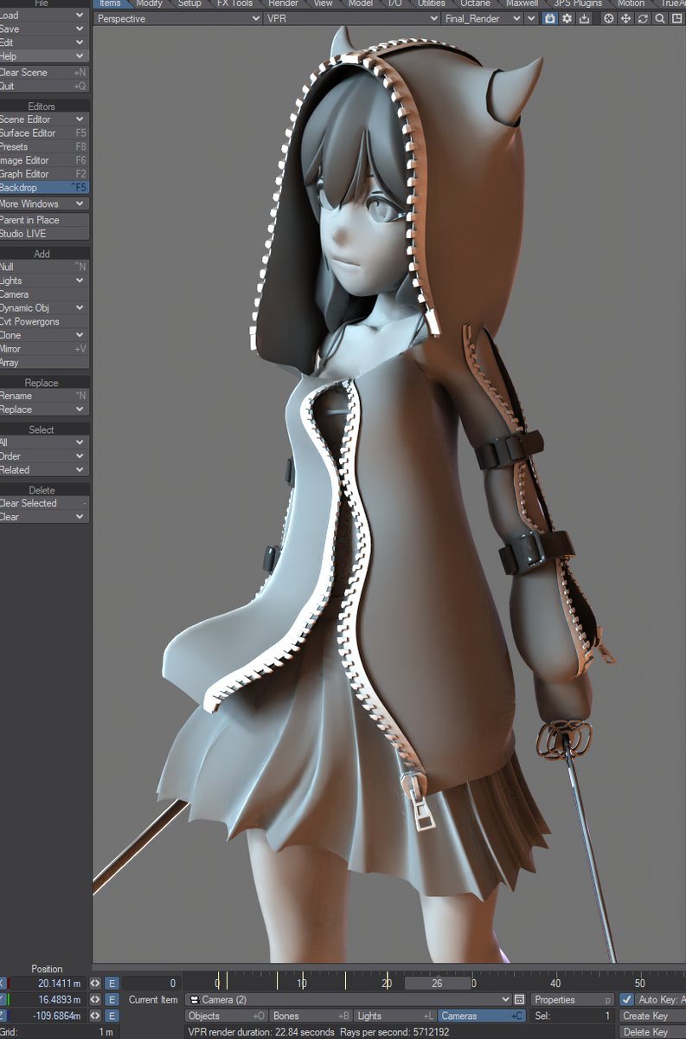Click timeline tick at frame 40
The height and width of the screenshot is (1039, 686).
555,982
